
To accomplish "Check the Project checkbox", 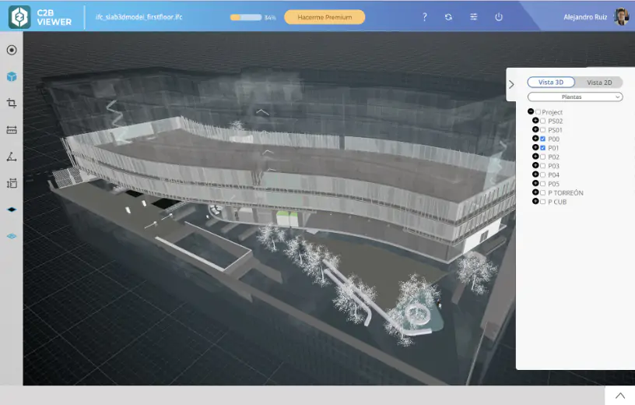I will point(539,112).
